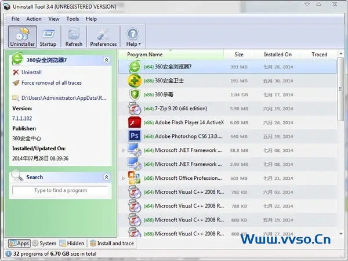Switch to the System tab

point(44,244)
